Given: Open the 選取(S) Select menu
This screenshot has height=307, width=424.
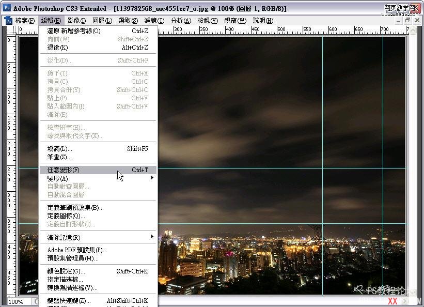Looking at the screenshot, I should click(x=128, y=21).
